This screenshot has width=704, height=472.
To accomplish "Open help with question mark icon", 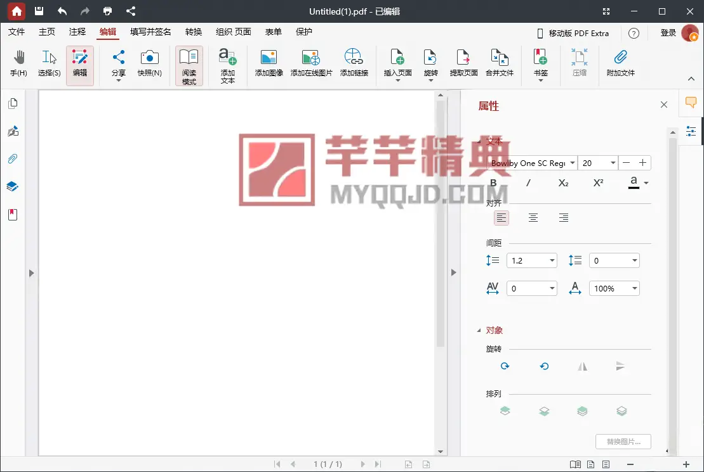I will (634, 33).
